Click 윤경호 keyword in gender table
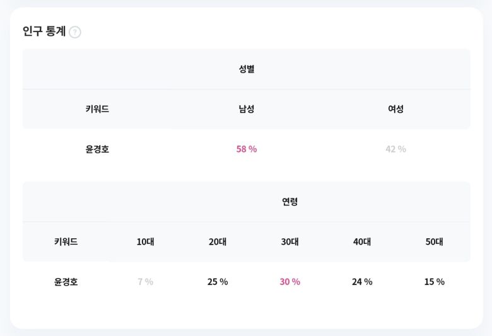492x336 pixels. pyautogui.click(x=97, y=149)
